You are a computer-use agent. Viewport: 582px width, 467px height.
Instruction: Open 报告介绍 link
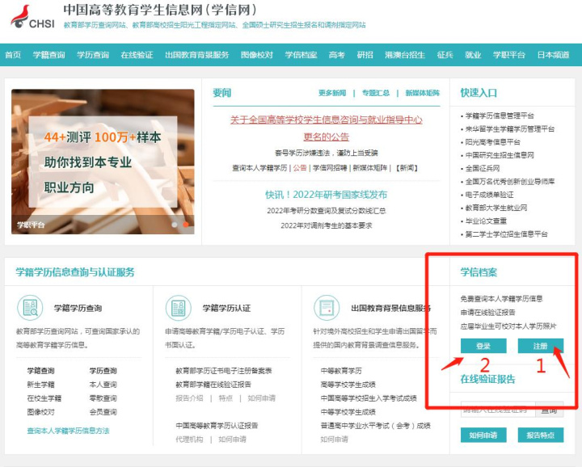pyautogui.click(x=189, y=398)
